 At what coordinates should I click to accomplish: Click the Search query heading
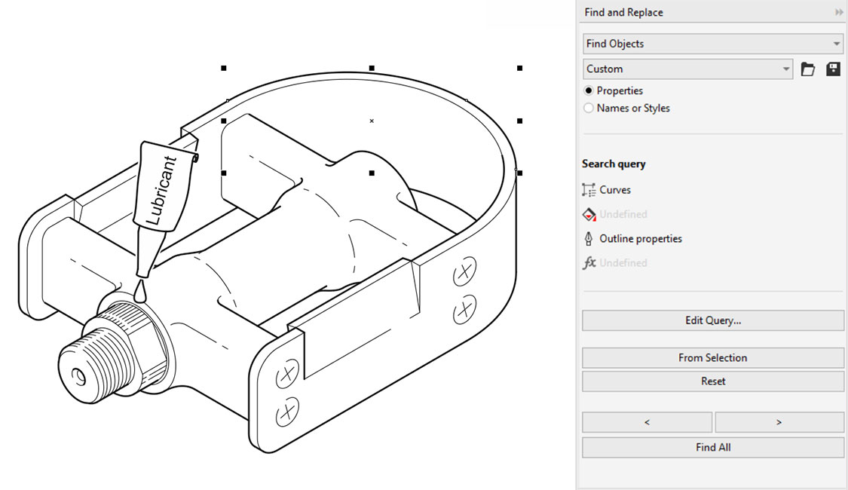coord(614,164)
